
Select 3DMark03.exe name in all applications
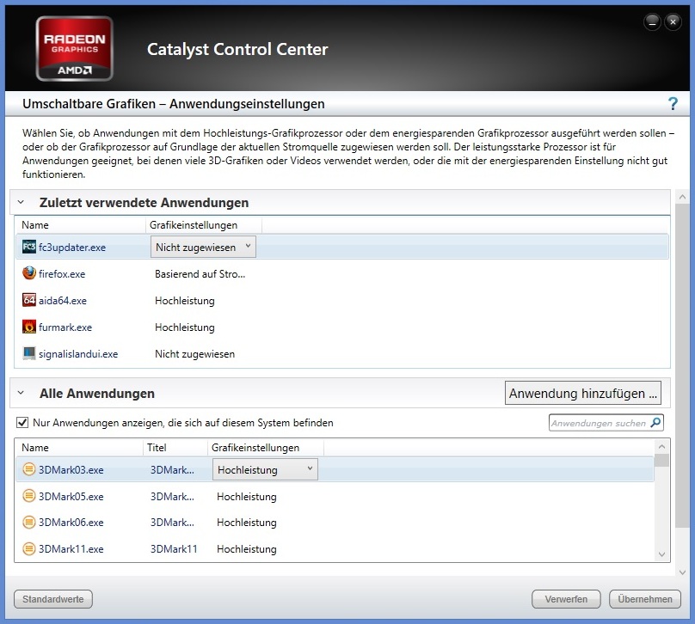click(71, 470)
